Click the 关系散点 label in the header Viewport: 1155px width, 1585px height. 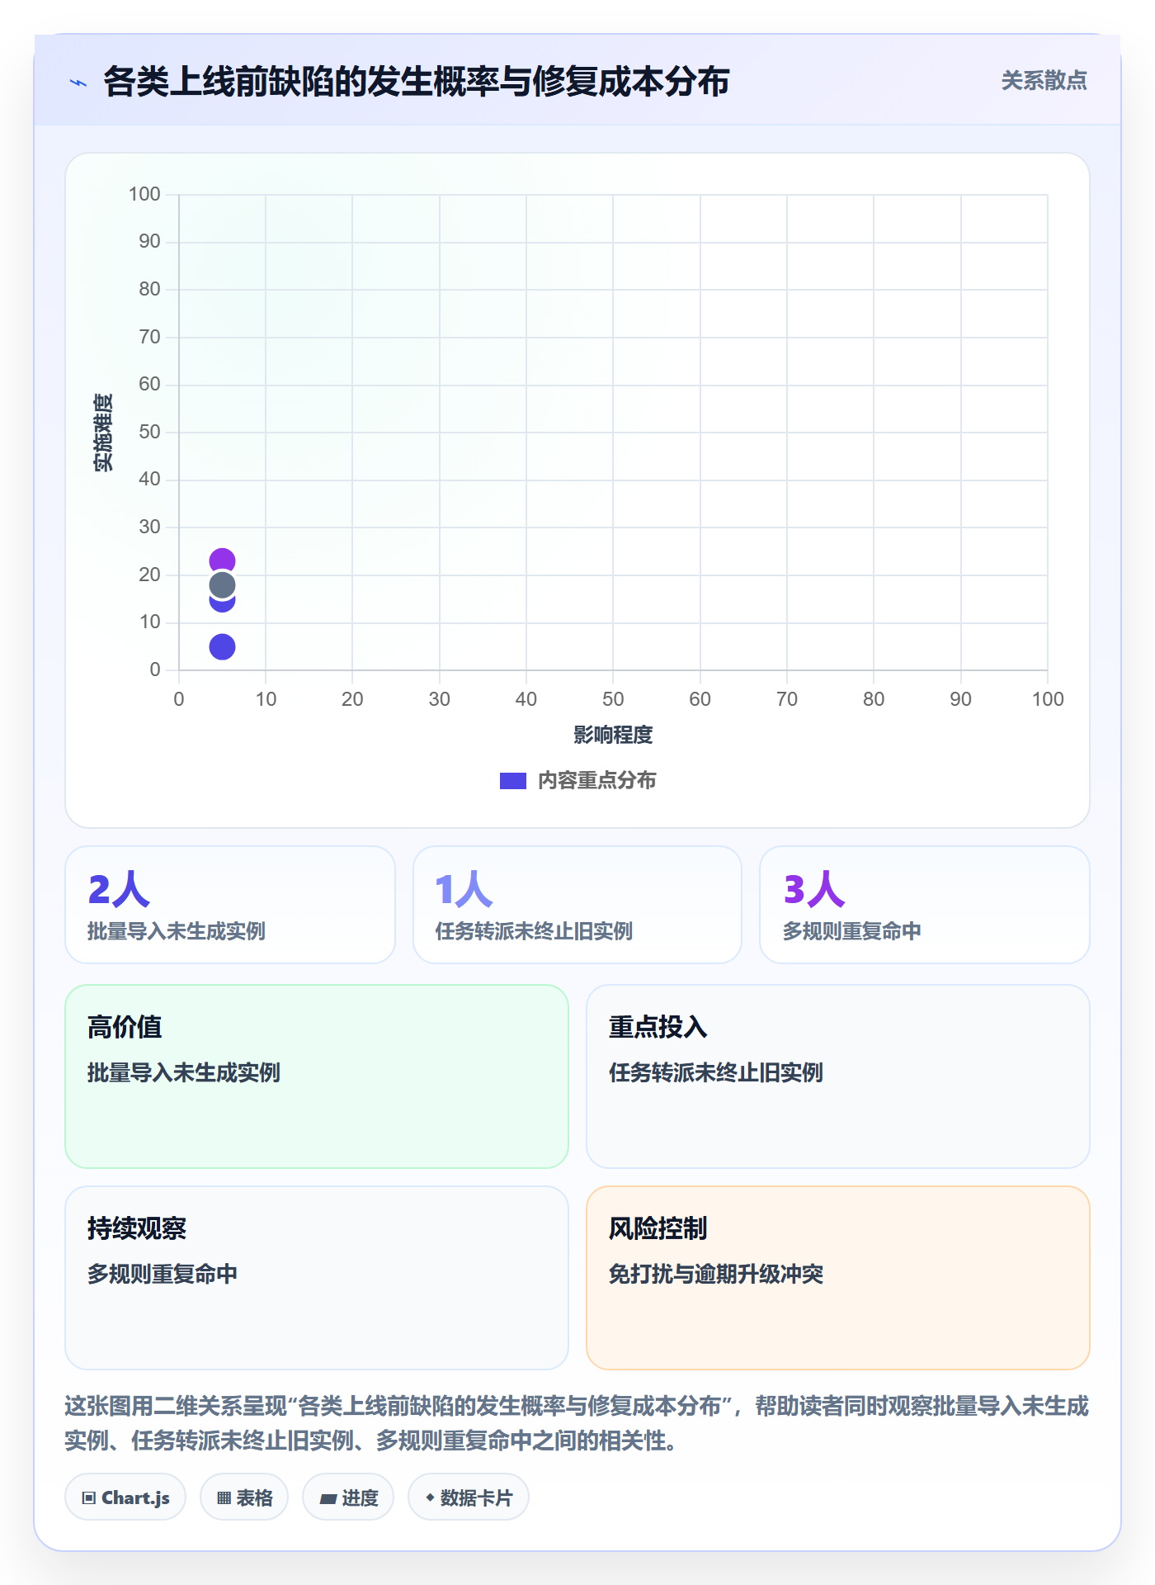pos(1044,81)
